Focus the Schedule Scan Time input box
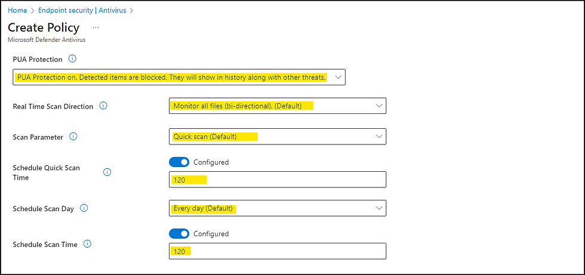The width and height of the screenshot is (585, 275). (x=278, y=251)
